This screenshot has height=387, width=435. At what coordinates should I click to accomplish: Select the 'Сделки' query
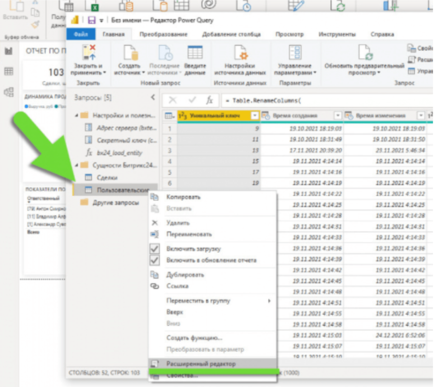pos(107,177)
